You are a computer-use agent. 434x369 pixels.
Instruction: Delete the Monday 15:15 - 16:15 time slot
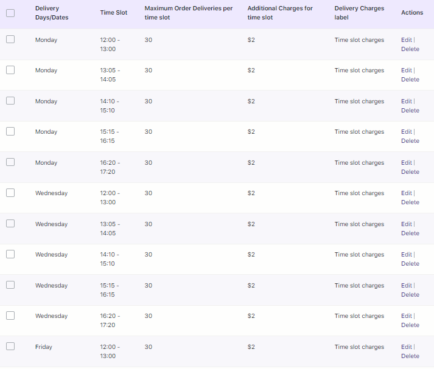[410, 141]
